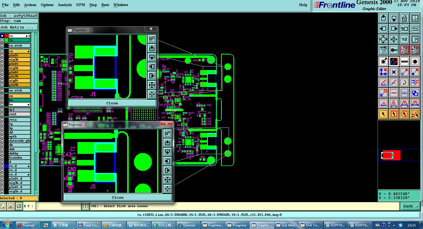Click the dashed-outline circle highlight icon
Image resolution: width=423 pixels, height=229 pixels.
[415, 61]
